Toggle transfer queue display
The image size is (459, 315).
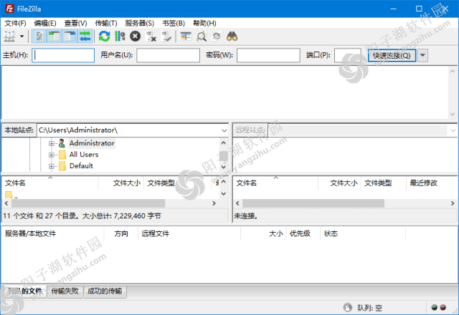(x=85, y=37)
